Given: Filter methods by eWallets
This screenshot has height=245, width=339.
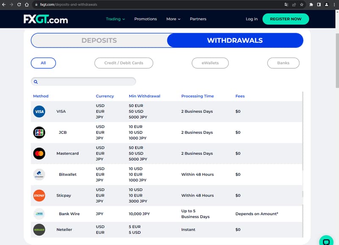Looking at the screenshot, I should pyautogui.click(x=210, y=63).
